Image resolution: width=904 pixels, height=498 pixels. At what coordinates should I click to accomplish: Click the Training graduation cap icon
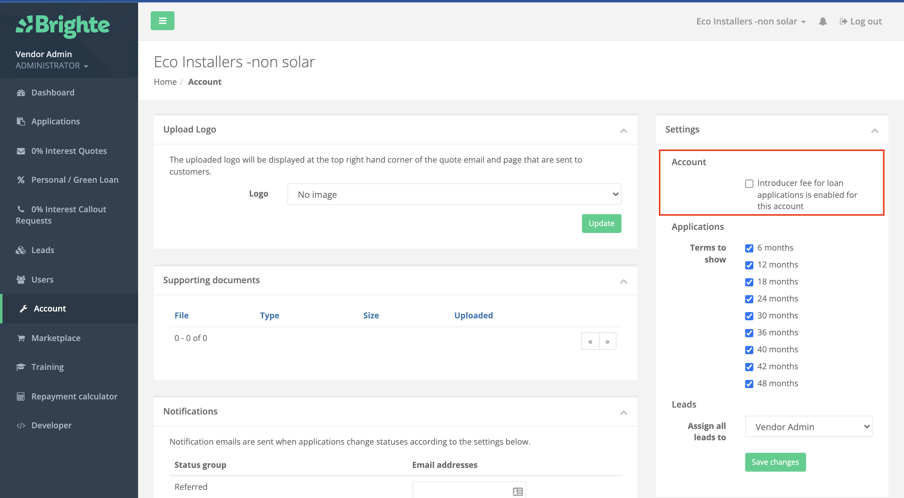click(21, 367)
